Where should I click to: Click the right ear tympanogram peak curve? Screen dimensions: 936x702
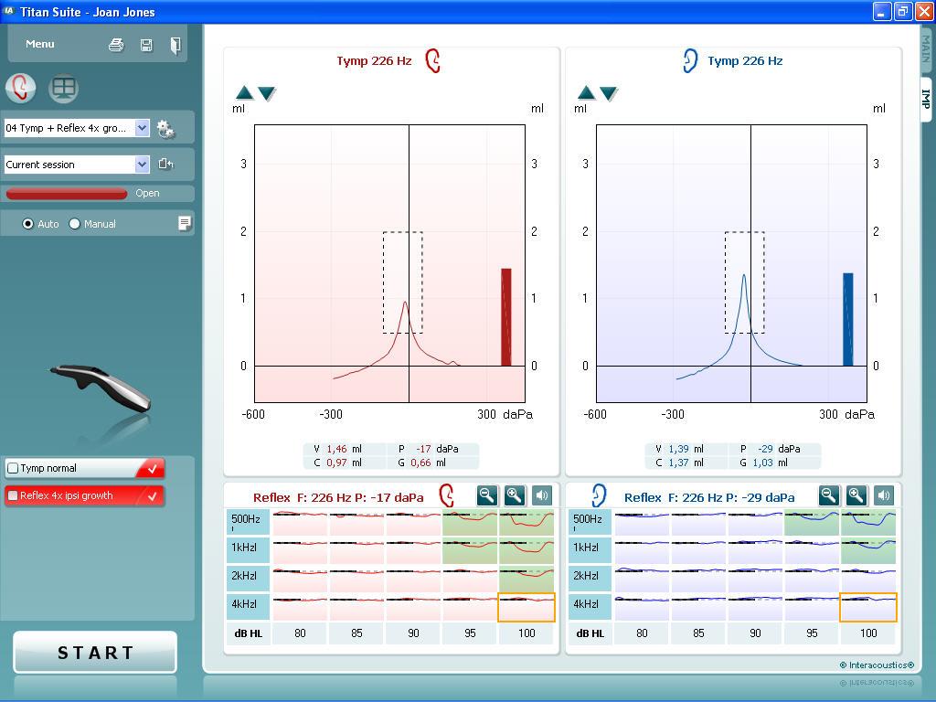(405, 303)
